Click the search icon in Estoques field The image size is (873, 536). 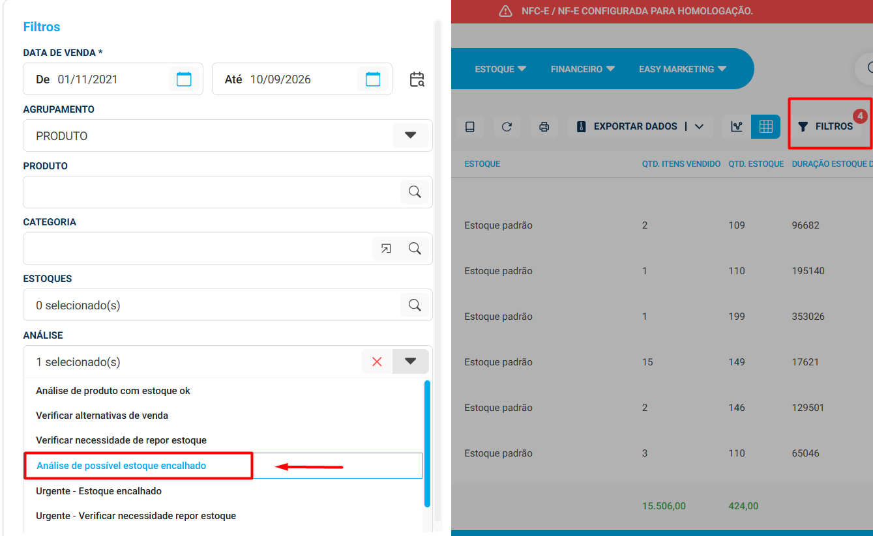(x=415, y=305)
